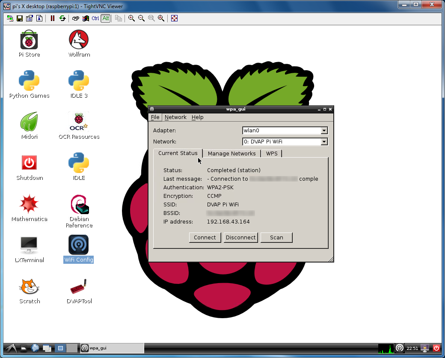This screenshot has width=445, height=358.
Task: Click the green refresh screen icon
Action: click(62, 18)
